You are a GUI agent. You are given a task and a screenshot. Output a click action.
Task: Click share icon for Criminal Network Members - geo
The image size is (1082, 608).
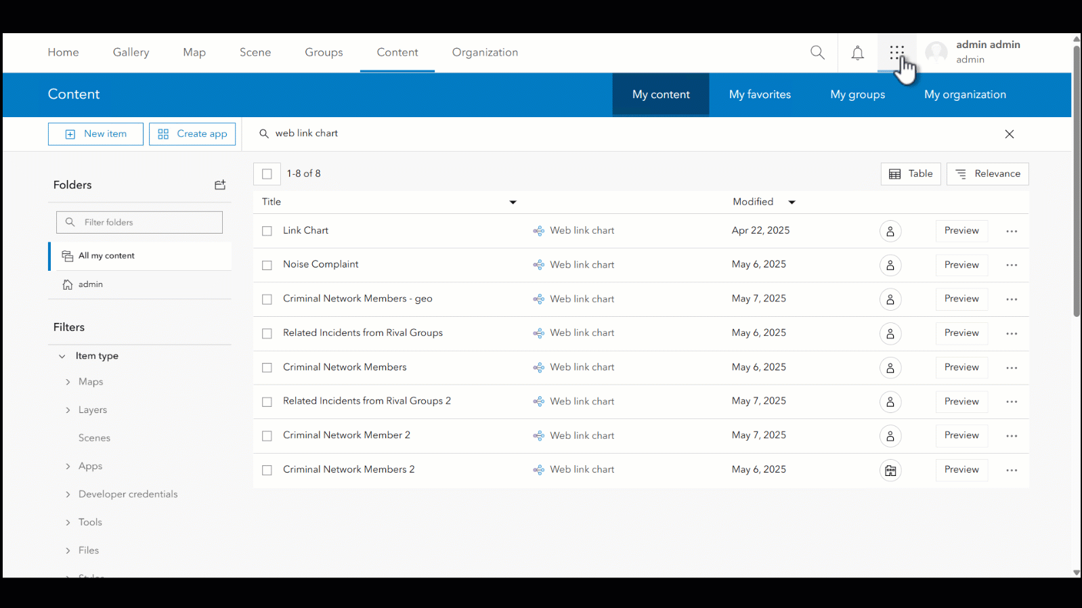(x=890, y=299)
